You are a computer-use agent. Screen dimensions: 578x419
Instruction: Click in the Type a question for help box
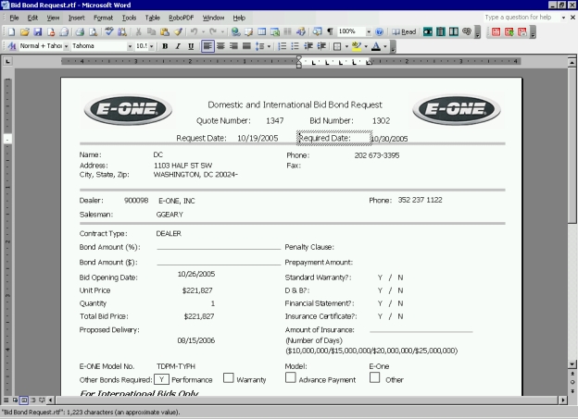click(521, 18)
